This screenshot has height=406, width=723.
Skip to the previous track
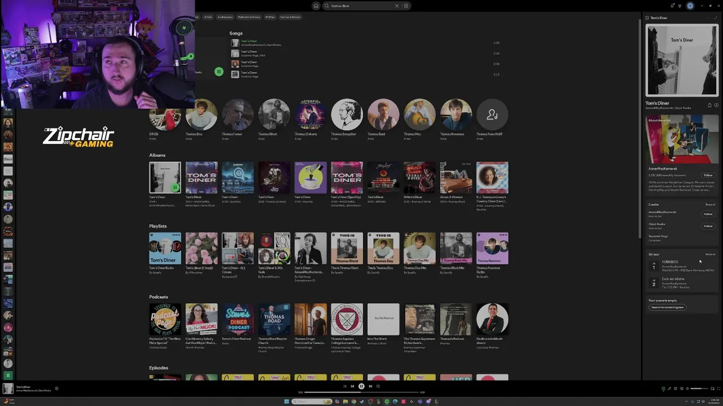coord(352,386)
